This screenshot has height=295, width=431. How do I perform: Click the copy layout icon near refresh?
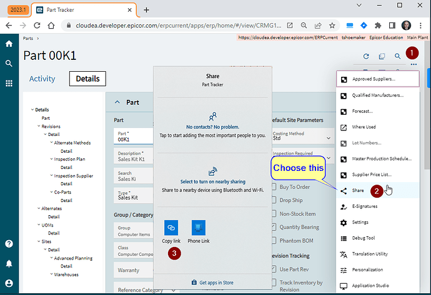[x=382, y=56]
